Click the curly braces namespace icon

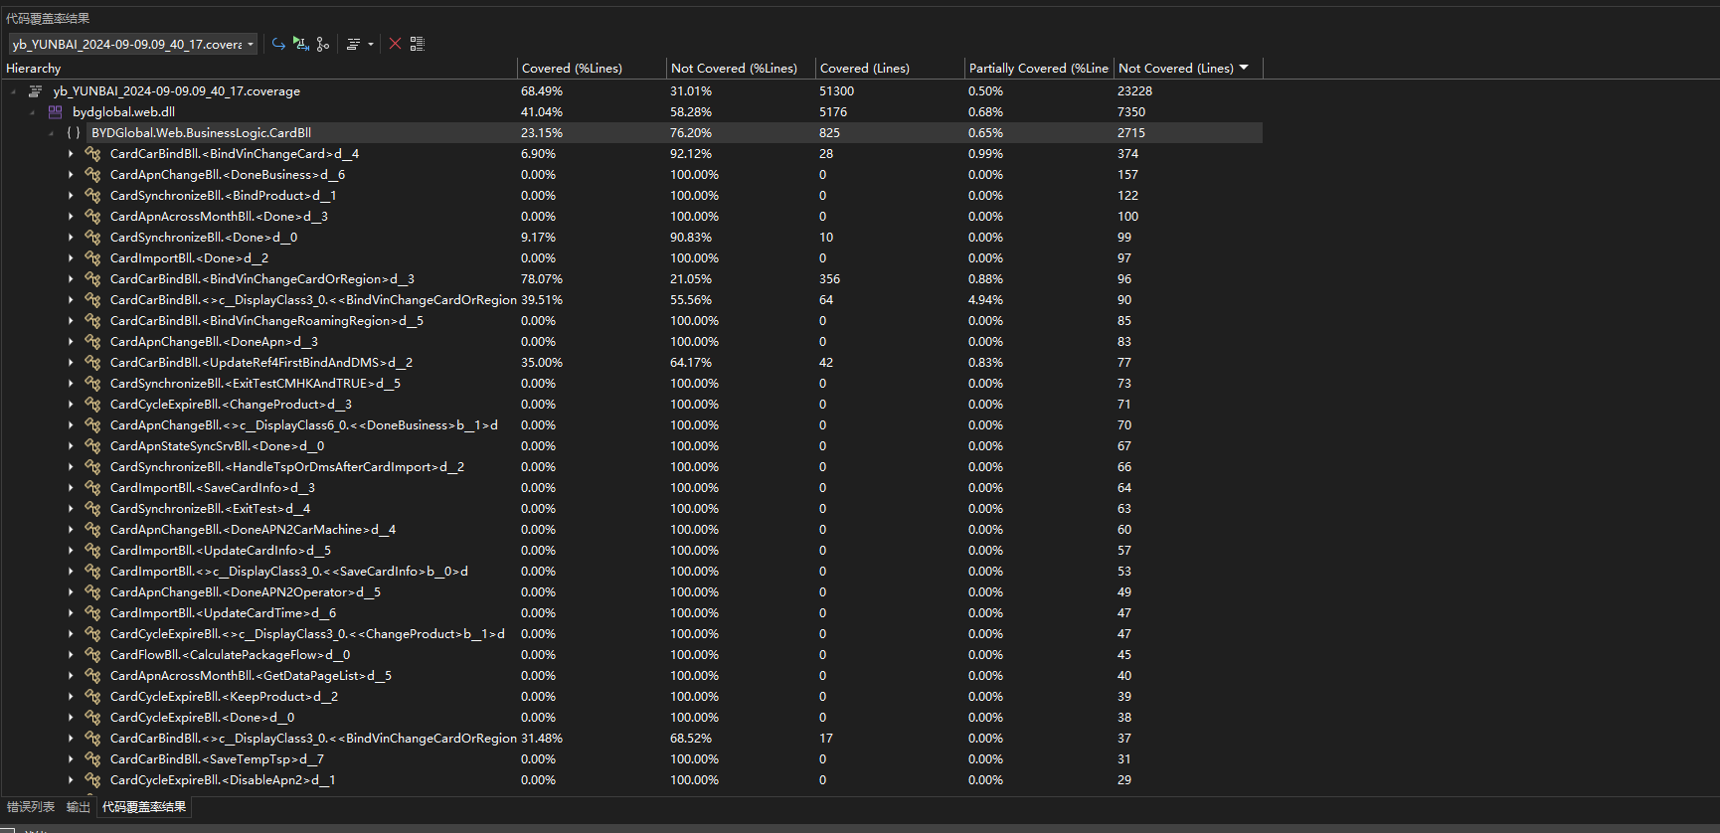click(74, 133)
